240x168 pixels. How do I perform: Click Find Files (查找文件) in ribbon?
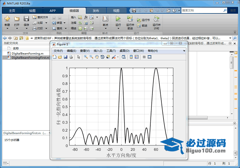[40, 17]
